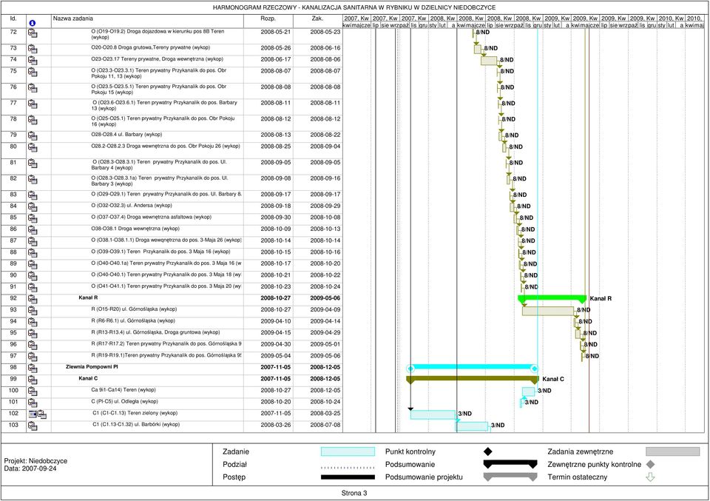Click the note icon in row 97
710x501 pixels.
click(x=33, y=357)
